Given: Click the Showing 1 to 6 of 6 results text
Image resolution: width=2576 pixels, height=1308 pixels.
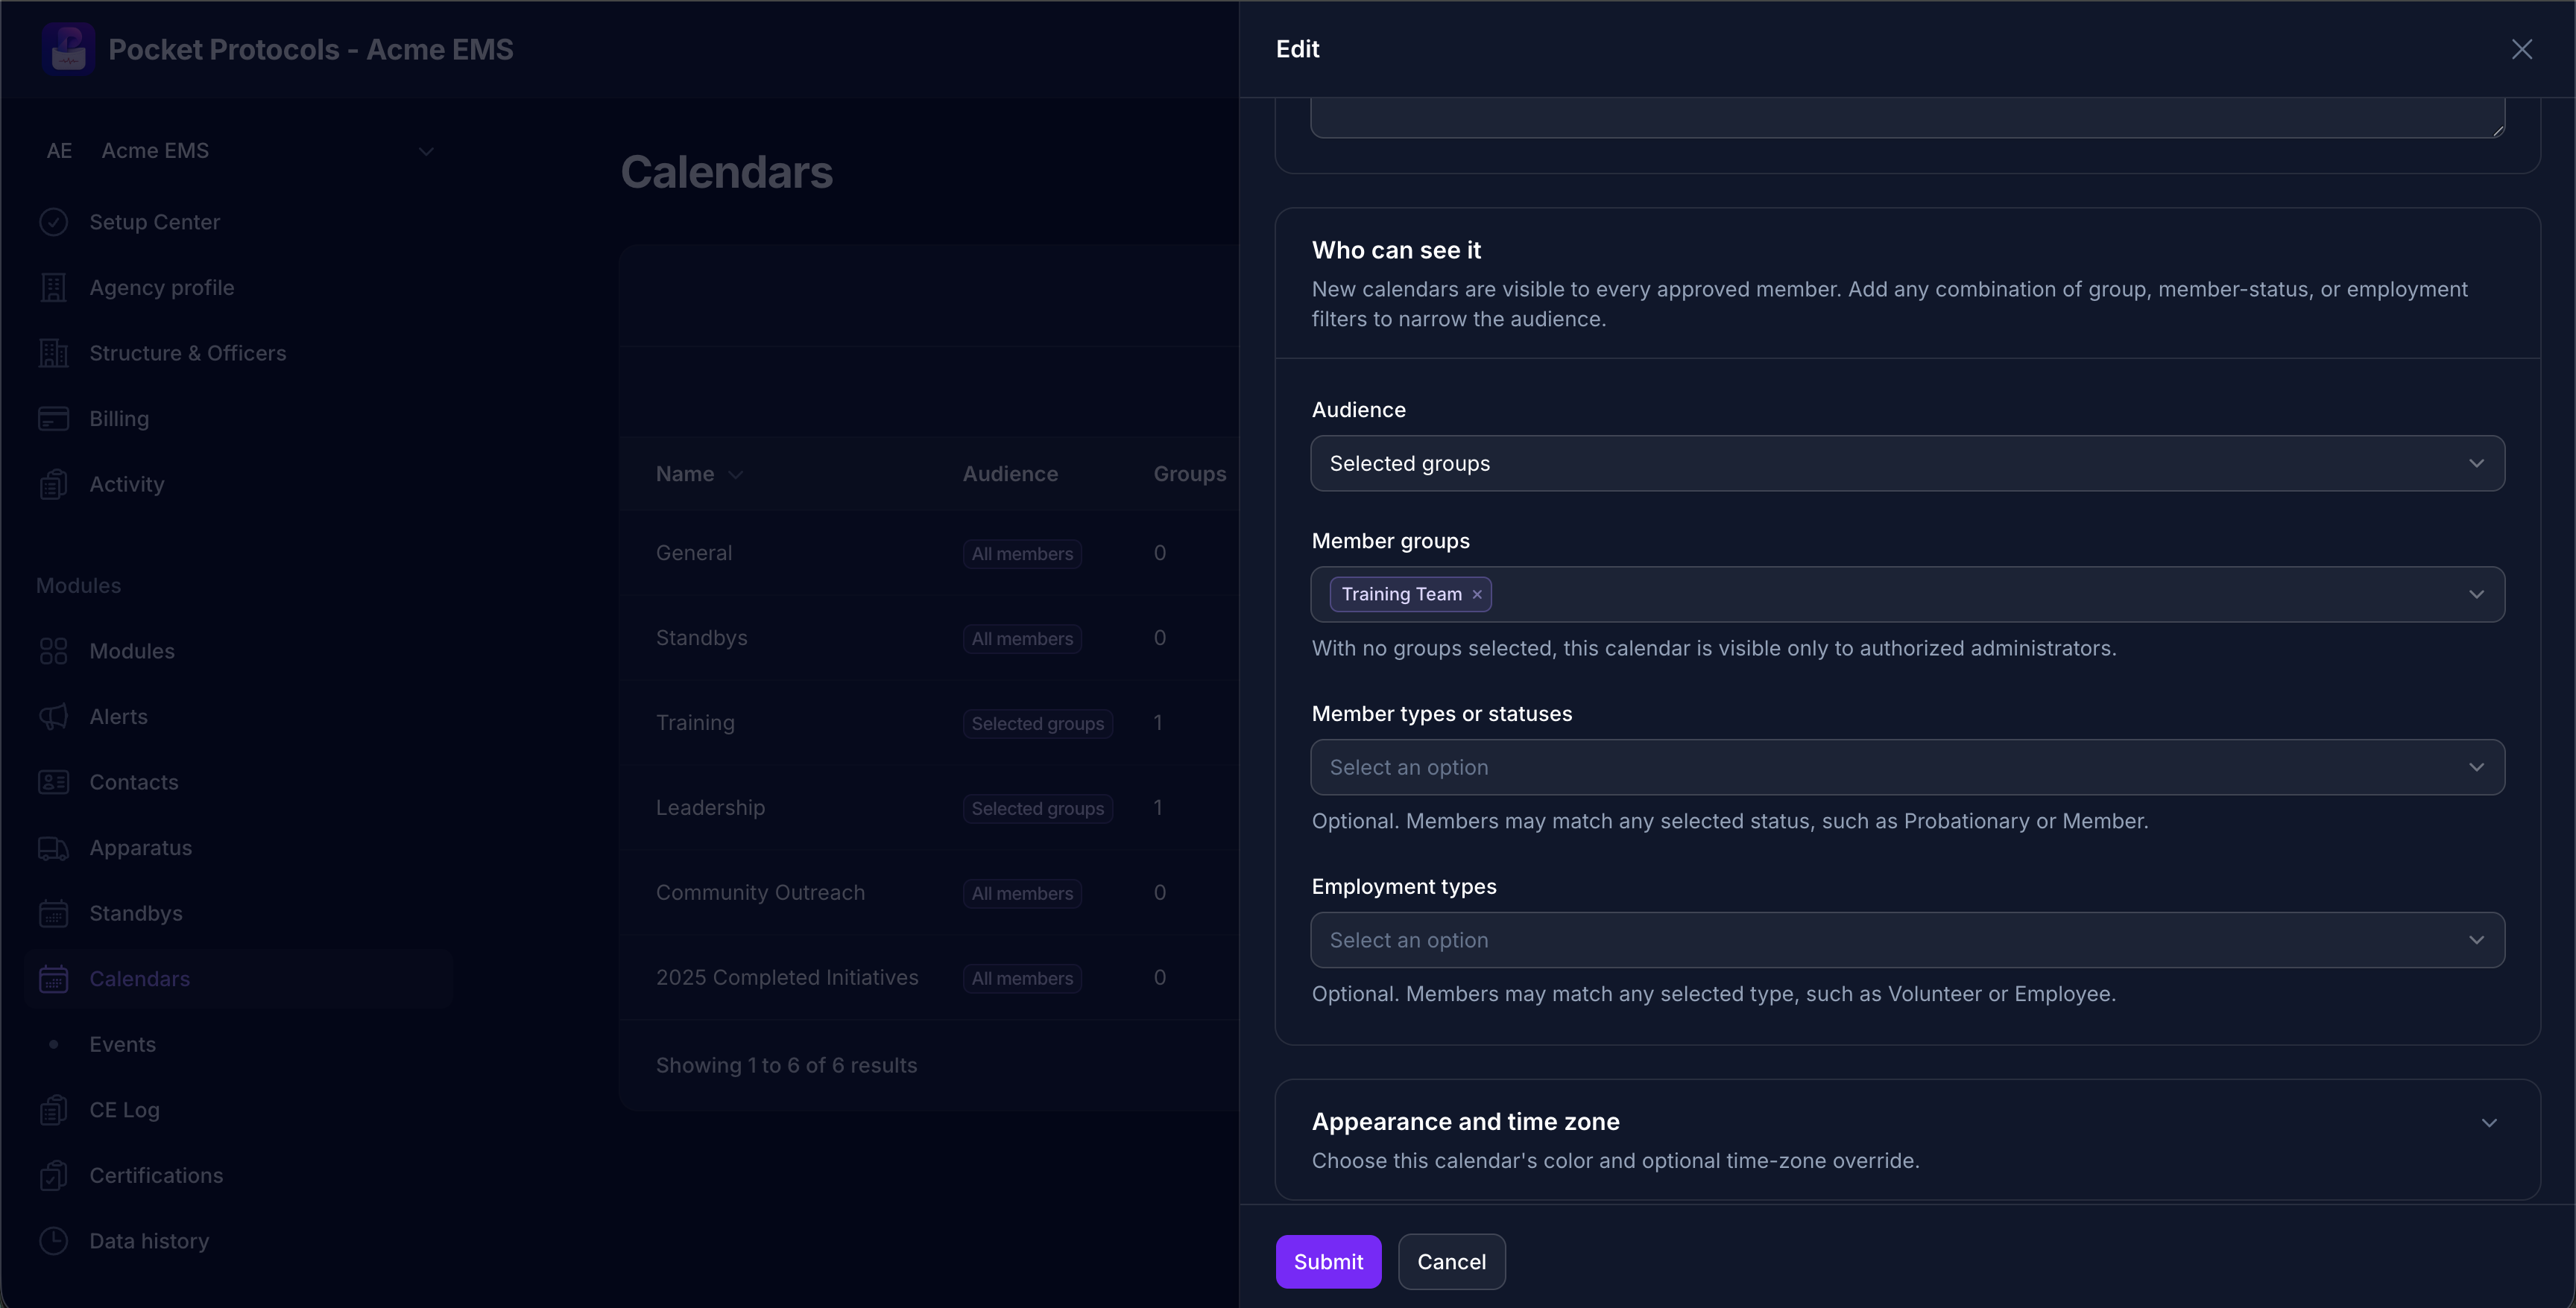Looking at the screenshot, I should point(786,1066).
